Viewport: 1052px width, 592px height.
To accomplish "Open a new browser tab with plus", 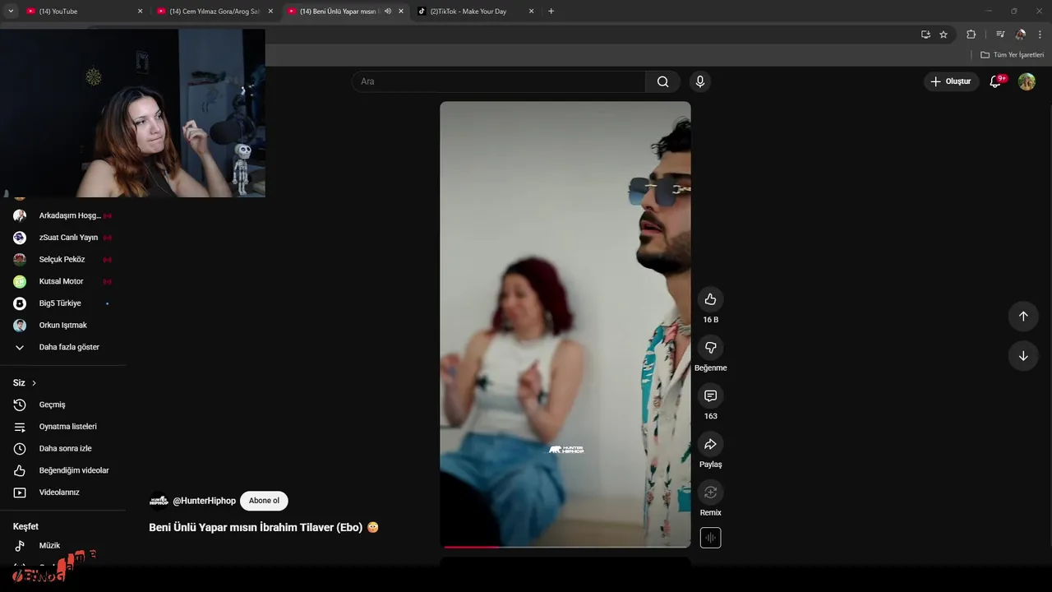I will 551,12.
